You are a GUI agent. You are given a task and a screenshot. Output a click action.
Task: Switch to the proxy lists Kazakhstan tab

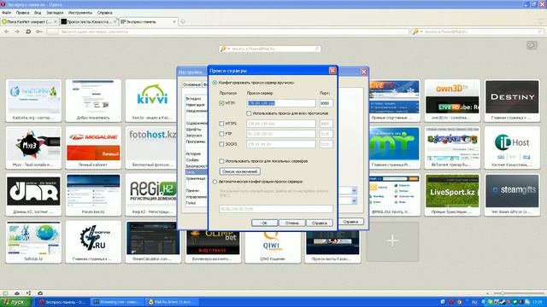pyautogui.click(x=89, y=21)
